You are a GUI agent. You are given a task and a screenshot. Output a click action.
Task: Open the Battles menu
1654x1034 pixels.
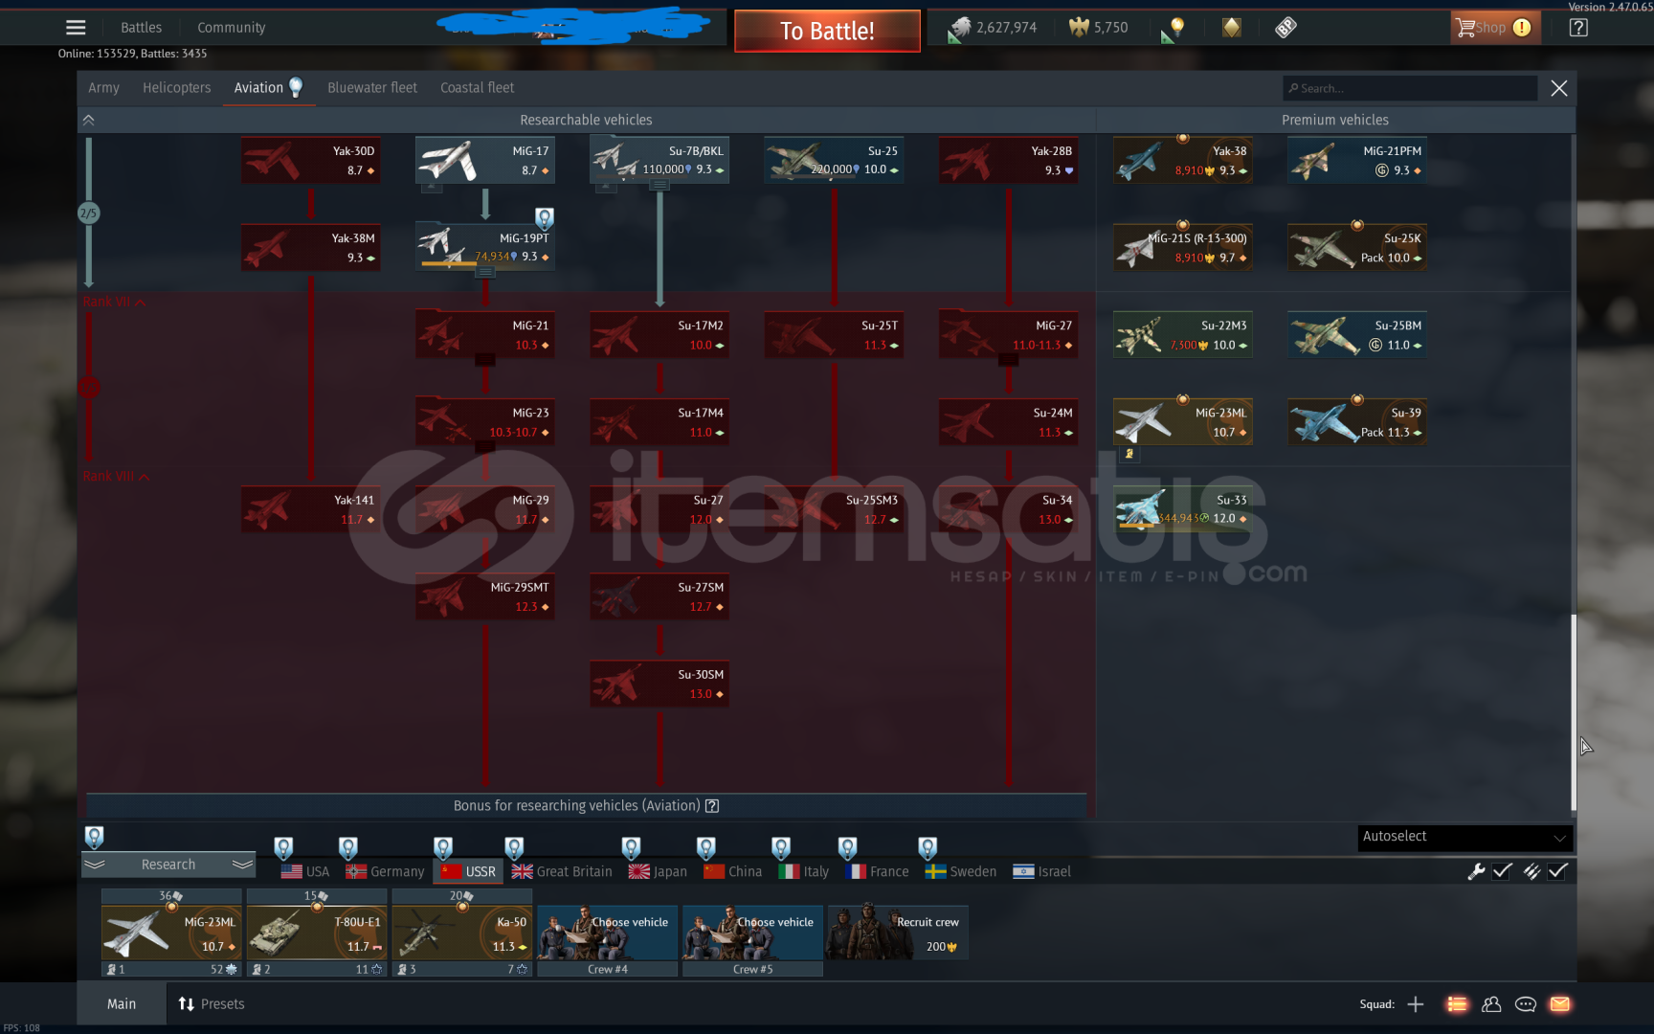[x=141, y=28]
